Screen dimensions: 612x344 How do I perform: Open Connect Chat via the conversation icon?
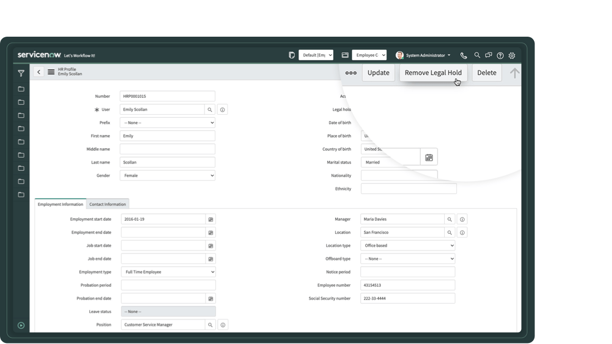(x=488, y=55)
